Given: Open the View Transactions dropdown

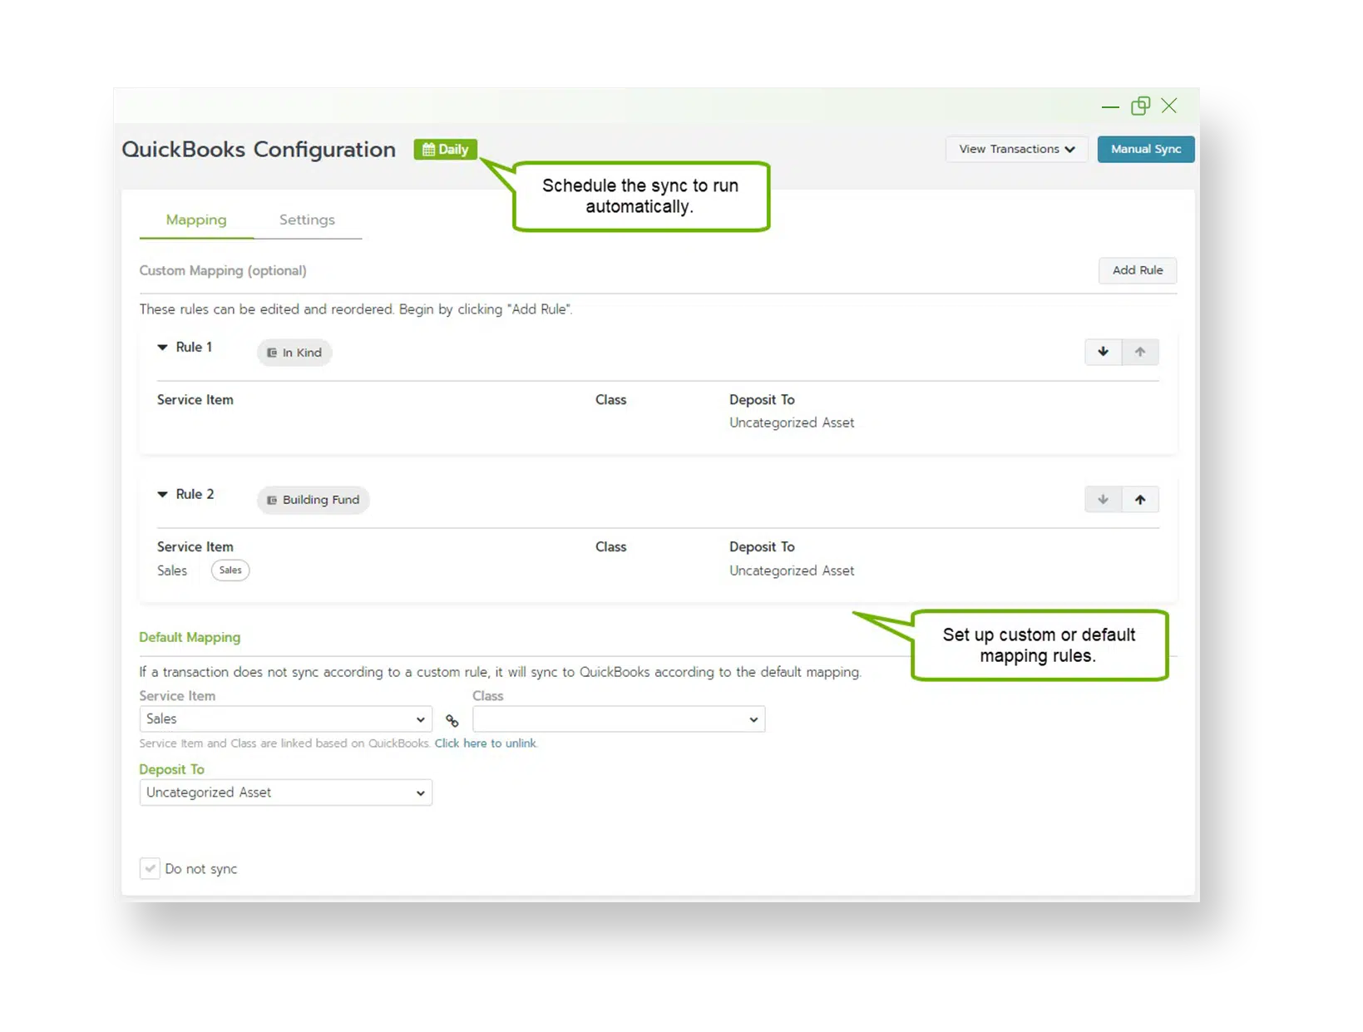Looking at the screenshot, I should coord(1016,150).
